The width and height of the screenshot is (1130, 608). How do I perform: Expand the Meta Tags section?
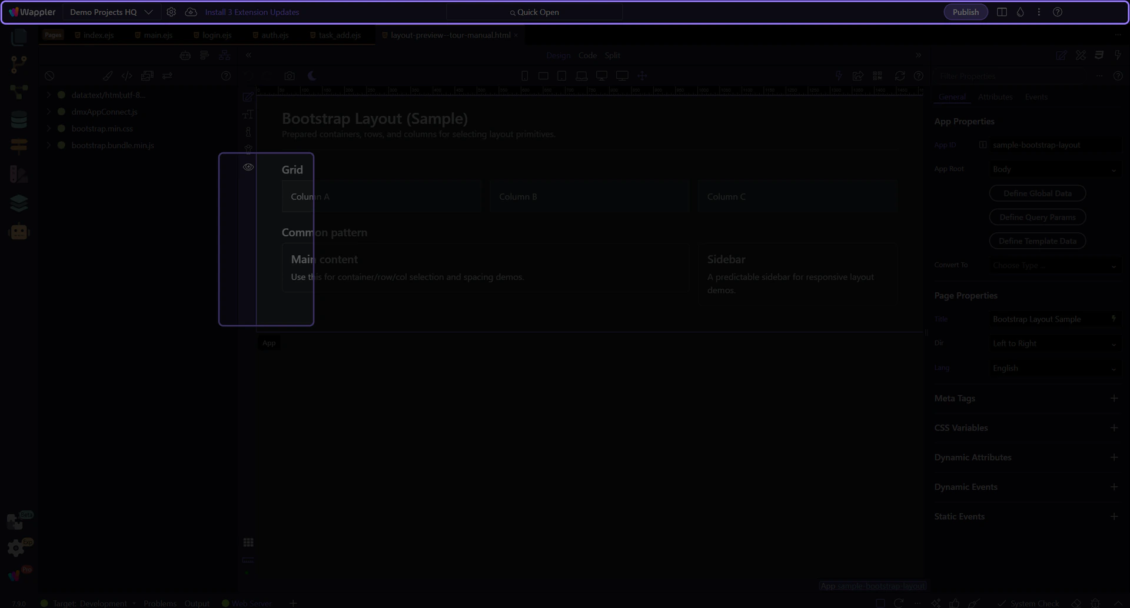tap(1114, 399)
